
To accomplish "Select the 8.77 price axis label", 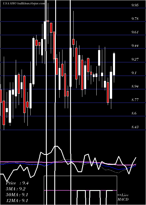I will (x=135, y=100).
